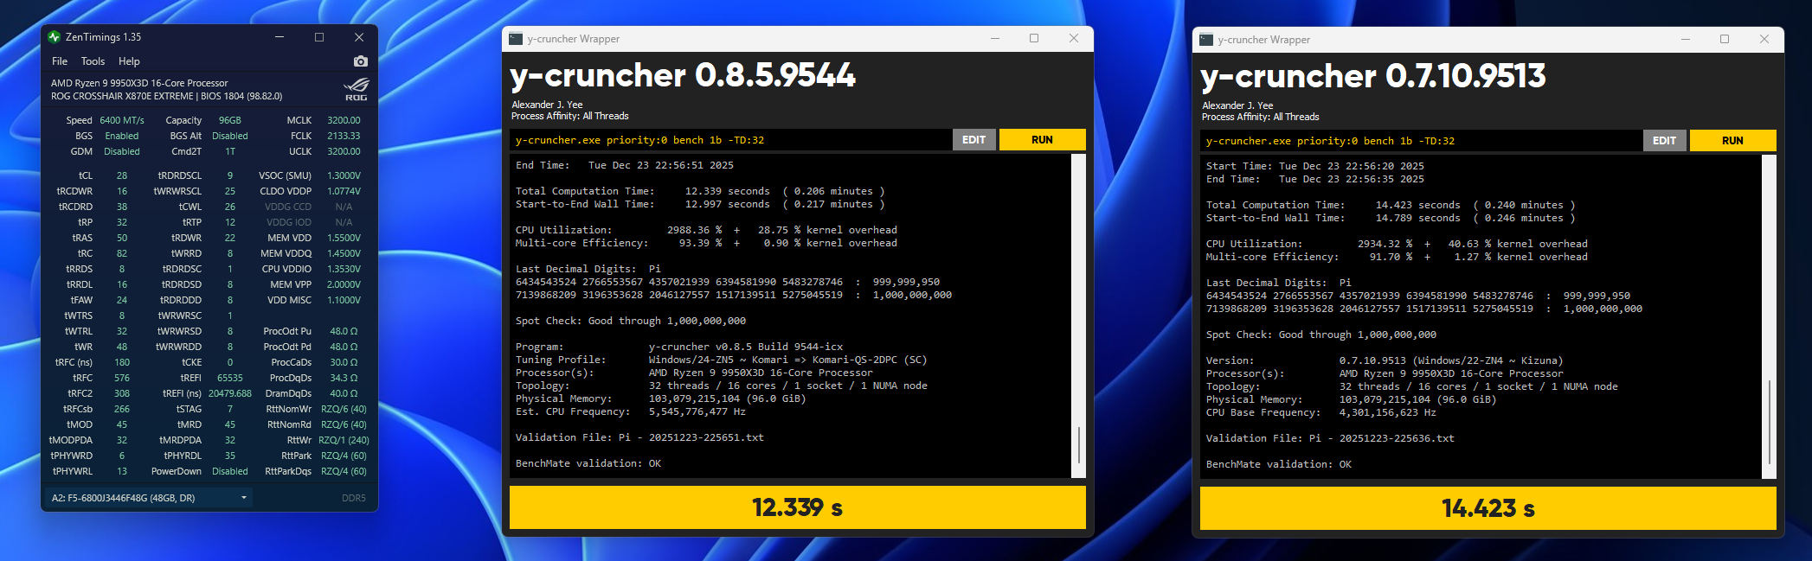Click the Capacity value 96GB

click(230, 120)
